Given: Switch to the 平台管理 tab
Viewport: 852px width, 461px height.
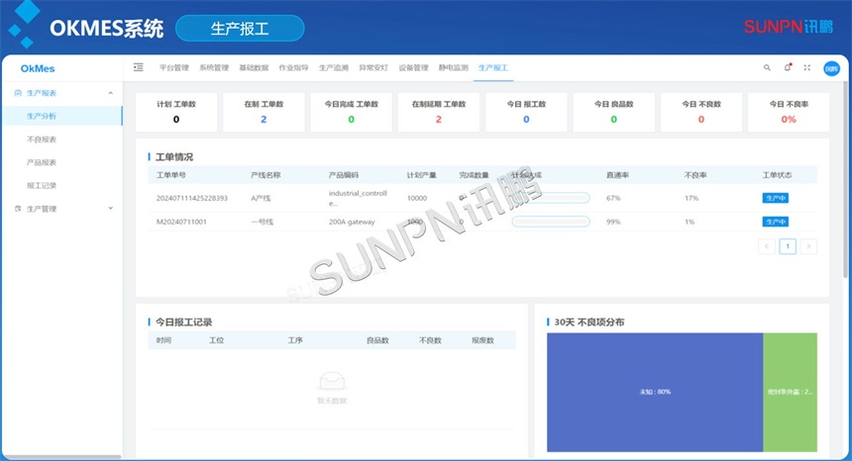Looking at the screenshot, I should [x=174, y=67].
